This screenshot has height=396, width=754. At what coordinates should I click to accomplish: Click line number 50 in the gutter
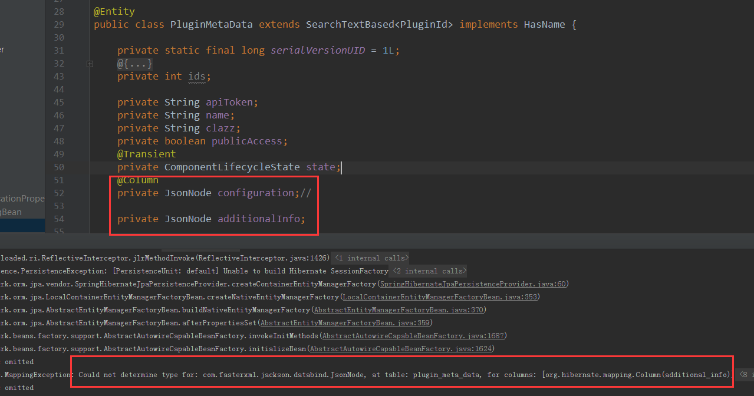point(59,167)
